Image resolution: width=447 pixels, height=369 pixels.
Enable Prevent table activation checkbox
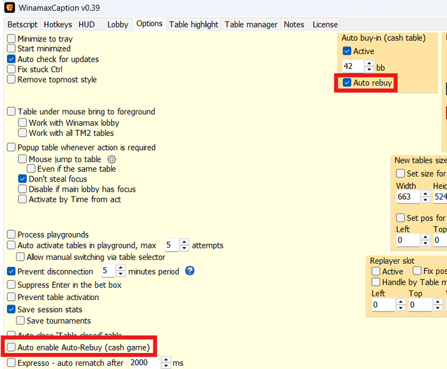[x=11, y=297]
